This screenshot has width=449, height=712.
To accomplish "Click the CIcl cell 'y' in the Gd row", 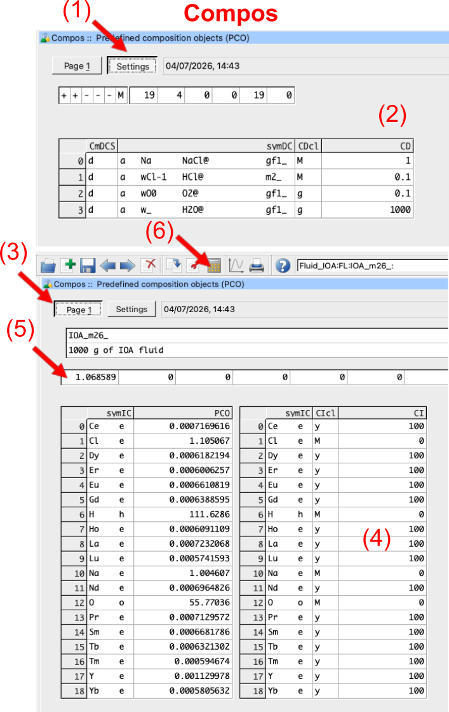I will tap(325, 500).
